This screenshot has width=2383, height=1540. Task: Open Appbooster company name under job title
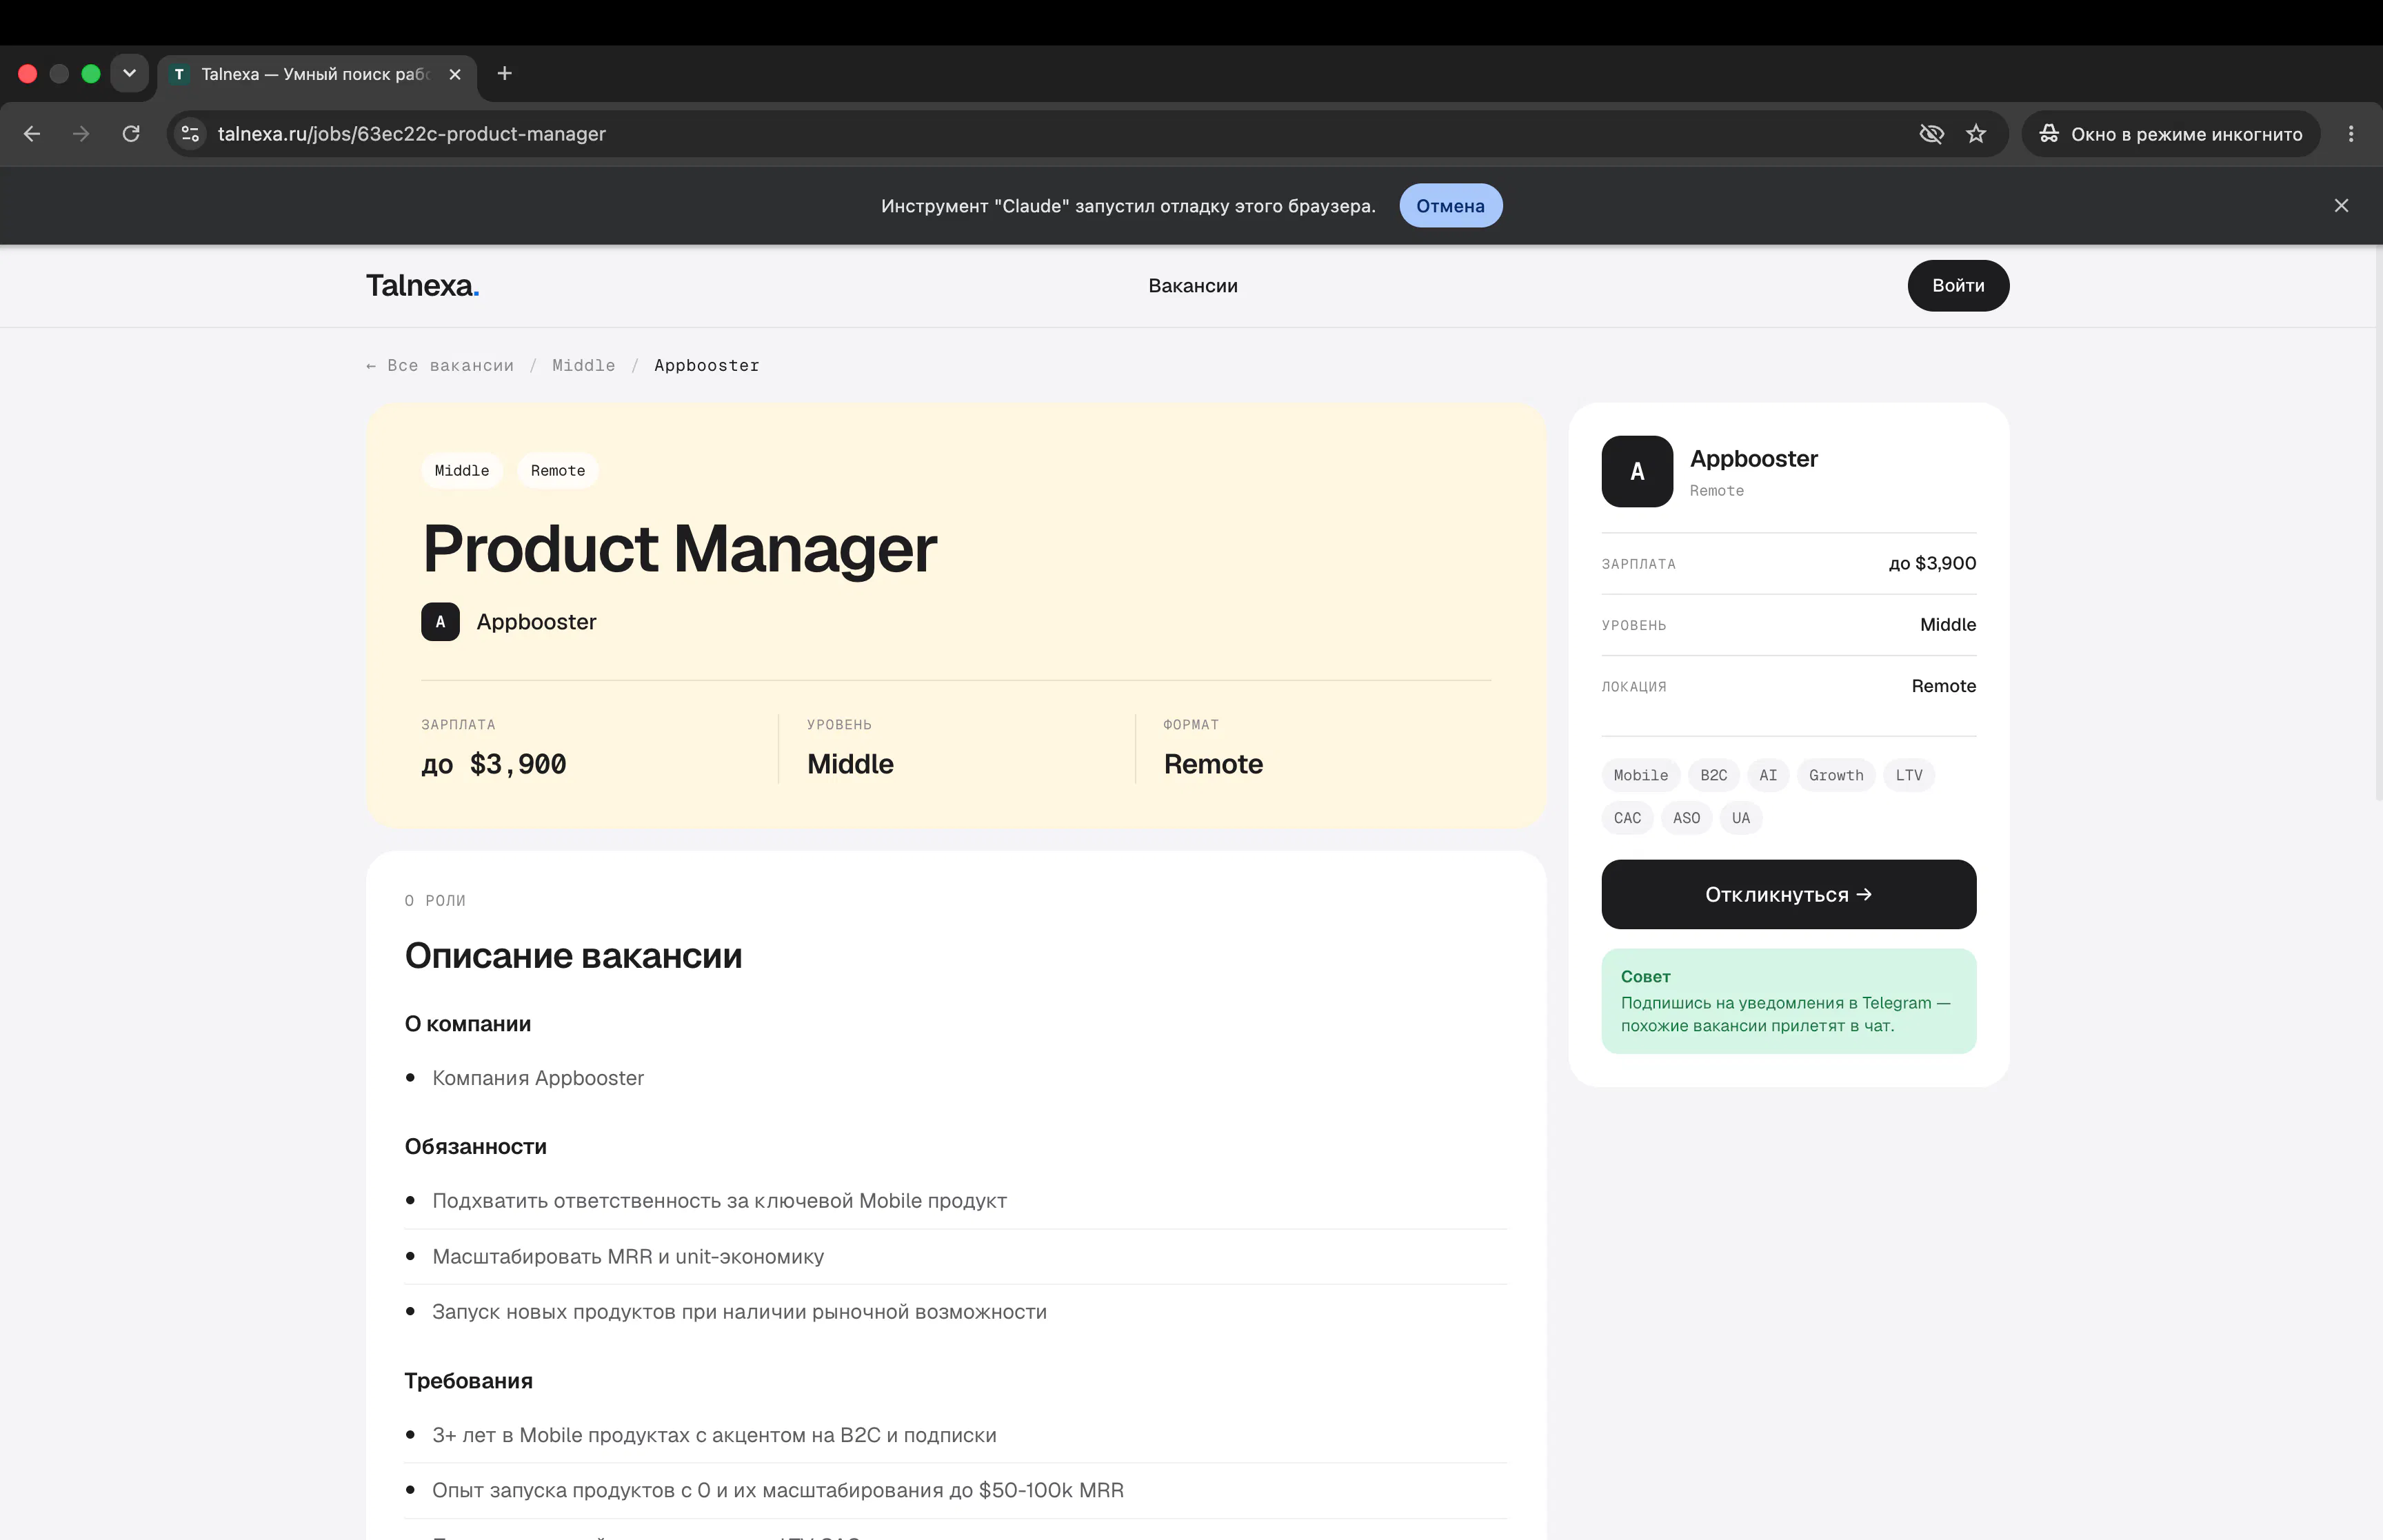click(x=536, y=622)
